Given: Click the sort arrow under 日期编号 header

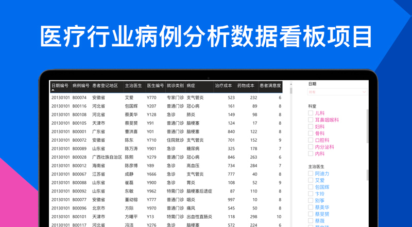Looking at the screenshot, I should [53, 90].
